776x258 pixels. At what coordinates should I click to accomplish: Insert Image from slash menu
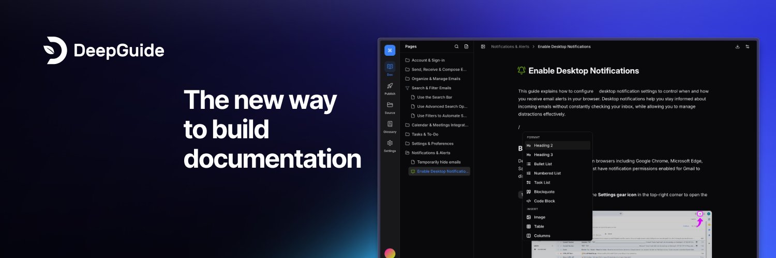click(x=557, y=217)
